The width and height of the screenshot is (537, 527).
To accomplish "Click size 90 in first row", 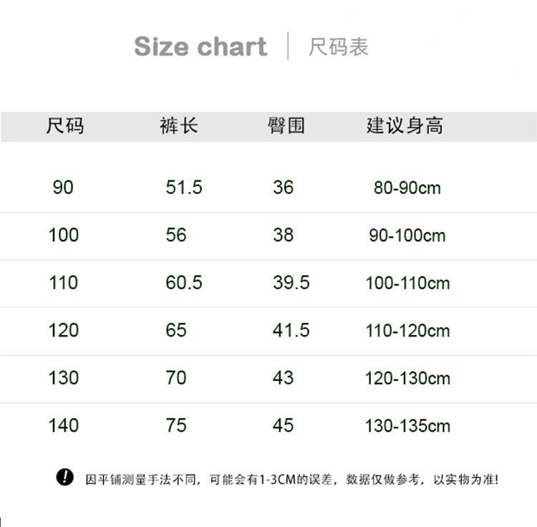I will click(x=63, y=188).
